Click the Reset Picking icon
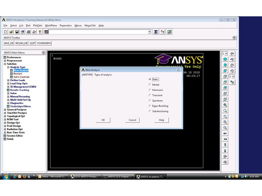This screenshot has height=196, width=262. coord(162,32)
